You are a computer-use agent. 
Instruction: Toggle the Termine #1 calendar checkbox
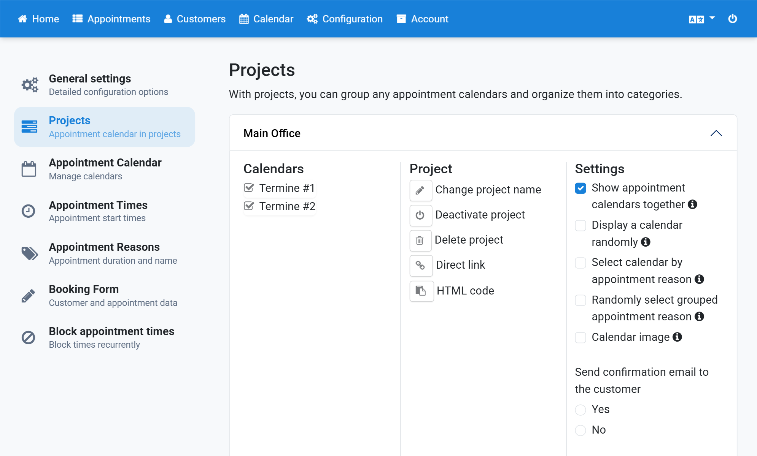pyautogui.click(x=249, y=188)
